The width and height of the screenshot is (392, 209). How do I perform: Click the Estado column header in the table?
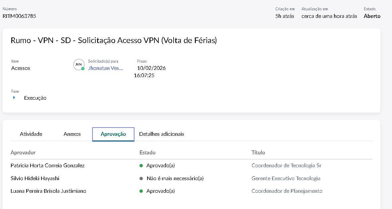point(147,152)
